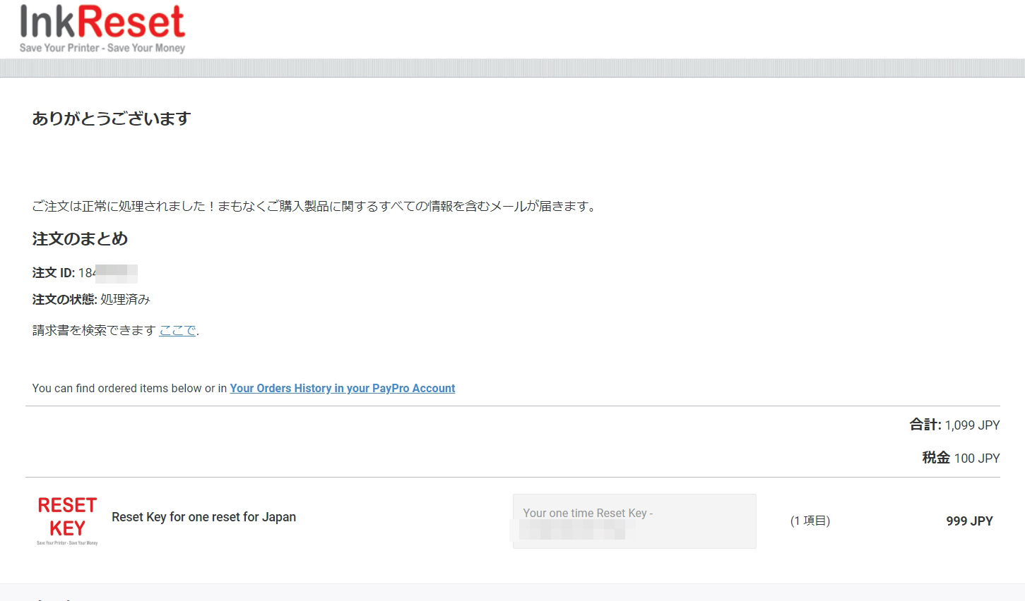Click the 注文 ID label
1025x601 pixels.
tap(54, 273)
